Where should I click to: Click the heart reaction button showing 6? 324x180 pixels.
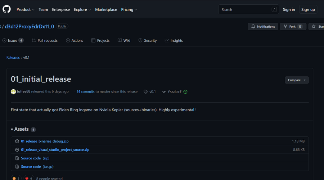click(29, 178)
